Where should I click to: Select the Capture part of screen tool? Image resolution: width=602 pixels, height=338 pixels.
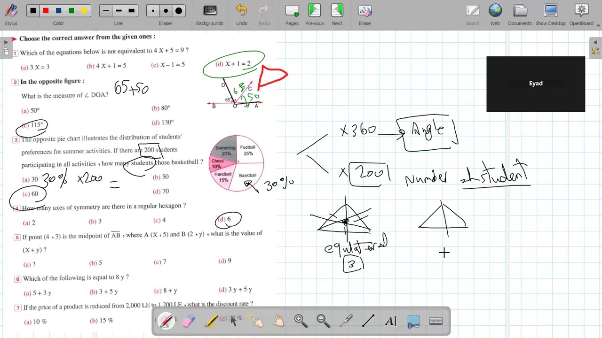[x=413, y=321]
